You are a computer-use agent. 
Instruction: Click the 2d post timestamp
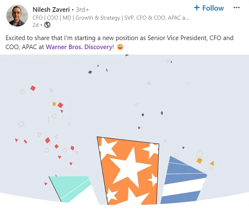coord(35,25)
